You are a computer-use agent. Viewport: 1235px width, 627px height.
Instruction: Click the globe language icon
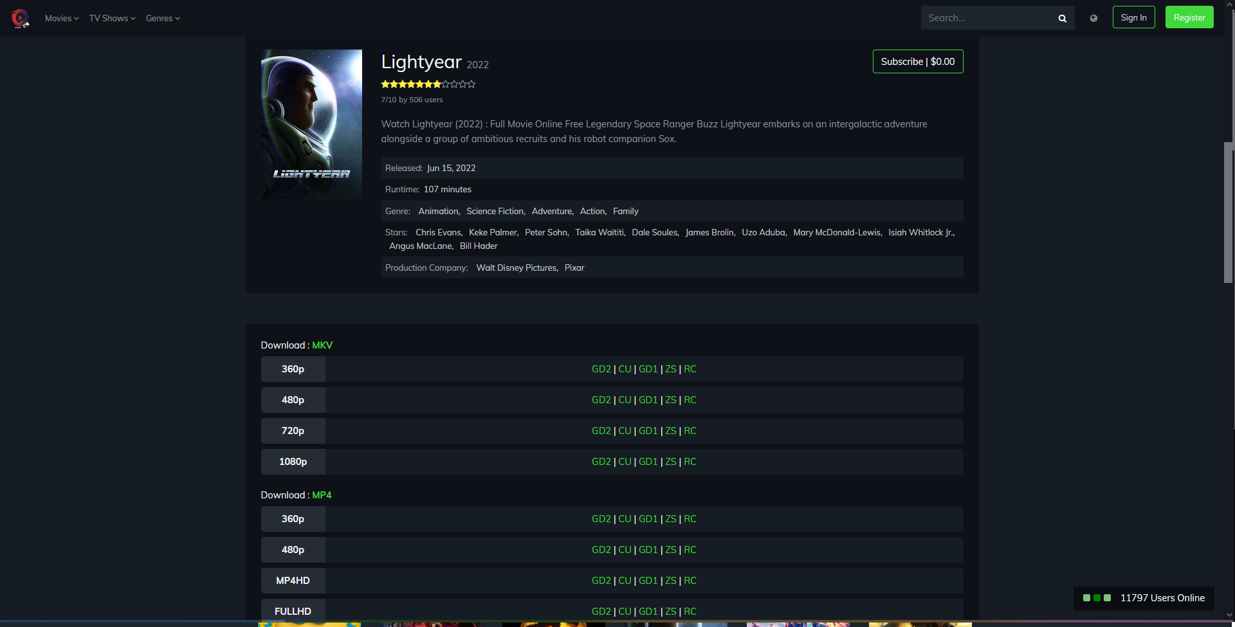pyautogui.click(x=1093, y=18)
